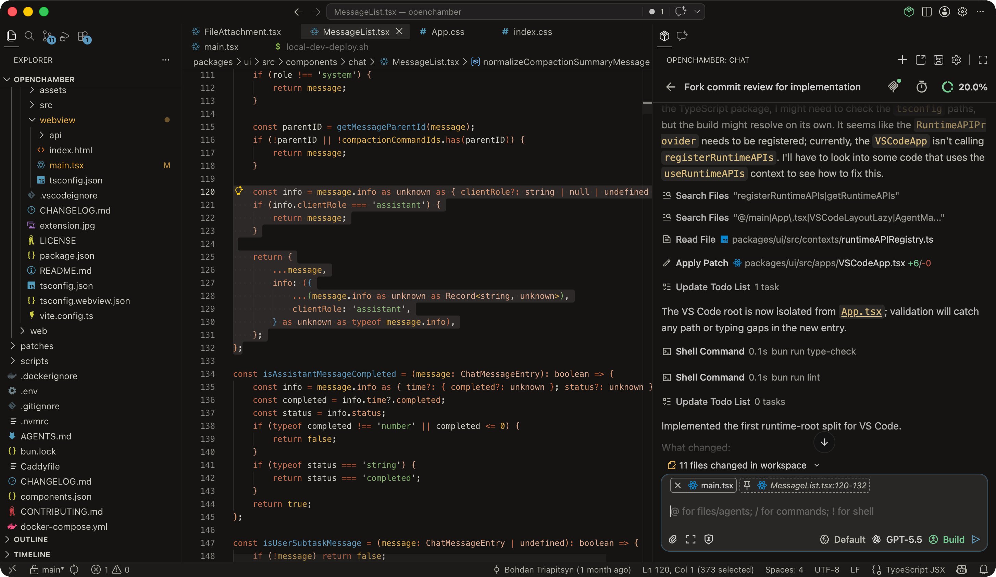Image resolution: width=996 pixels, height=577 pixels.
Task: Attach a file with paperclip icon
Action: click(x=673, y=539)
